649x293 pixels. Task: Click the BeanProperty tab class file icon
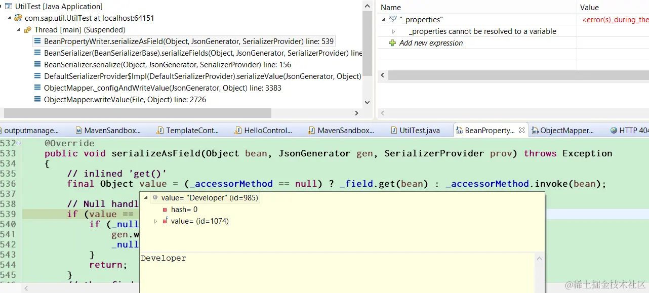(x=460, y=131)
